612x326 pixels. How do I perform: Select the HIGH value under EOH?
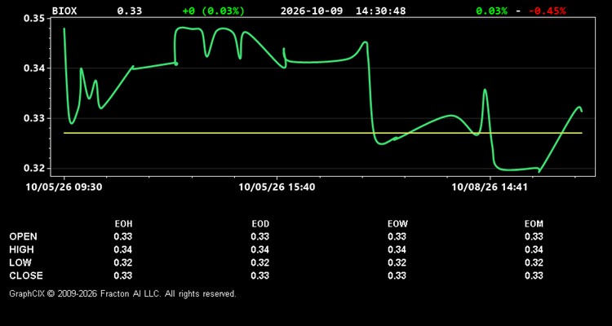pyautogui.click(x=123, y=249)
